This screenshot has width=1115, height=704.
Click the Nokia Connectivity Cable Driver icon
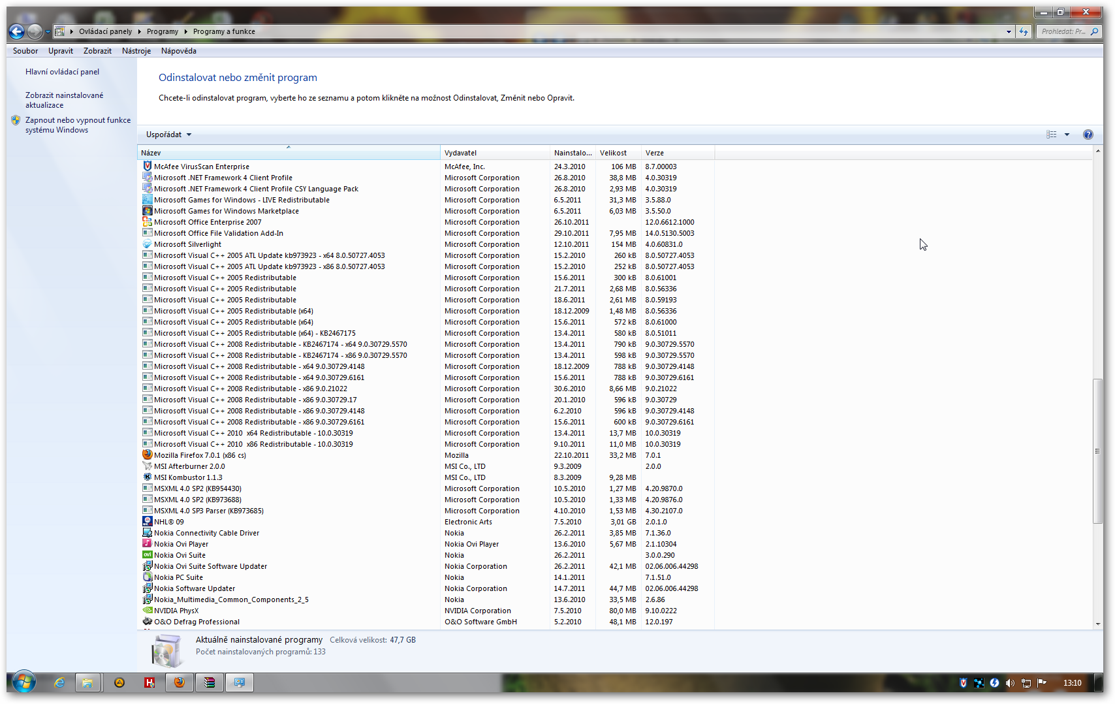(x=148, y=533)
